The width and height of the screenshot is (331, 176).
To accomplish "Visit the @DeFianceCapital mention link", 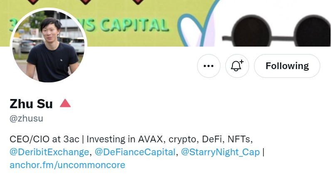I will tap(135, 152).
